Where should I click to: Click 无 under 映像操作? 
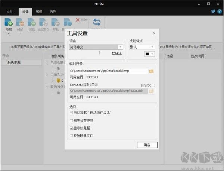coord(58,93)
